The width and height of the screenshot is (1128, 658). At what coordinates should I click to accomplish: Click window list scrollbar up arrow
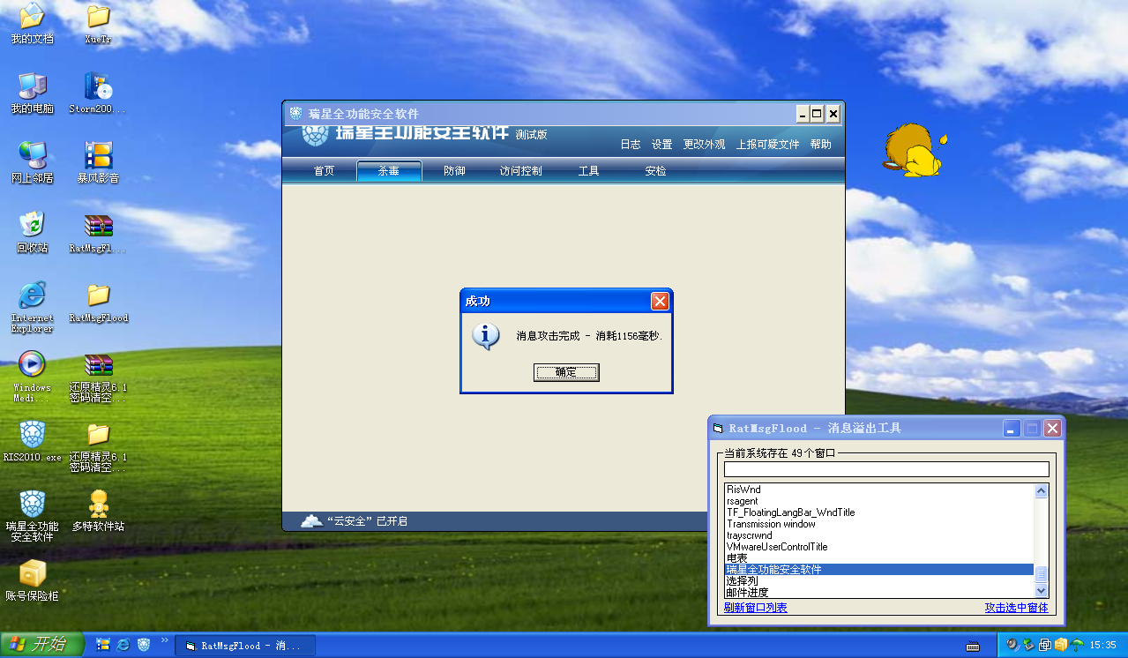[x=1042, y=491]
